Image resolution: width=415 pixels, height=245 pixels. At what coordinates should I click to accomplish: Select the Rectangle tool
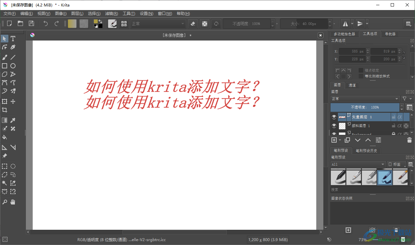5,66
